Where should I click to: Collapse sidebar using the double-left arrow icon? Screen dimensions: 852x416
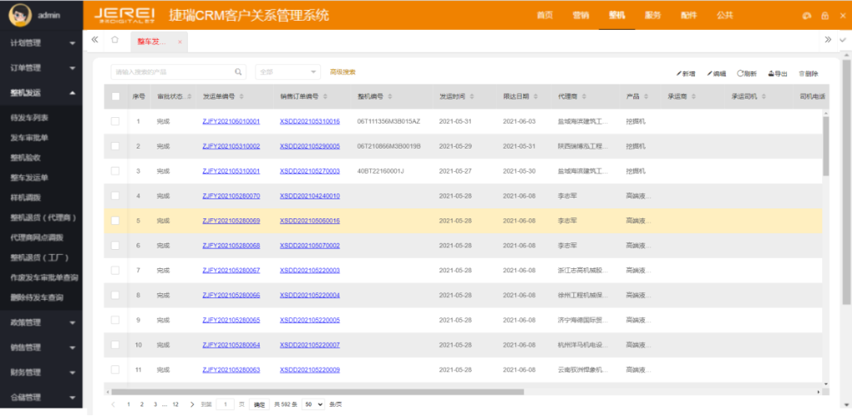coord(95,40)
